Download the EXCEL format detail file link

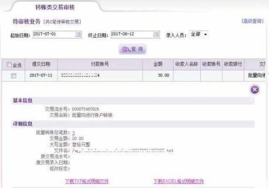(x=179, y=181)
